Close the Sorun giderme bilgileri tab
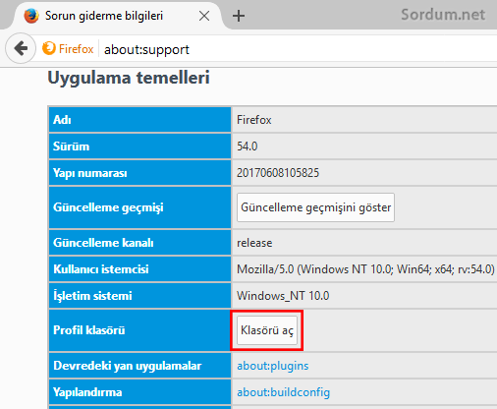This screenshot has width=497, height=409. [x=204, y=16]
